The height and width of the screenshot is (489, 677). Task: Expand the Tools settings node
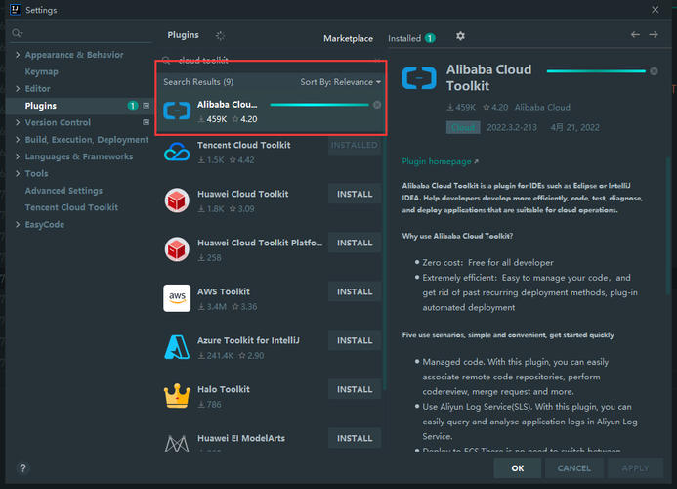[x=18, y=173]
